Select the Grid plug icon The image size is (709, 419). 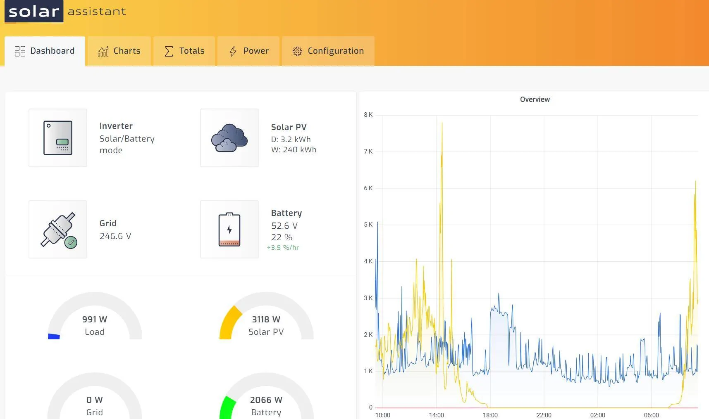58,230
